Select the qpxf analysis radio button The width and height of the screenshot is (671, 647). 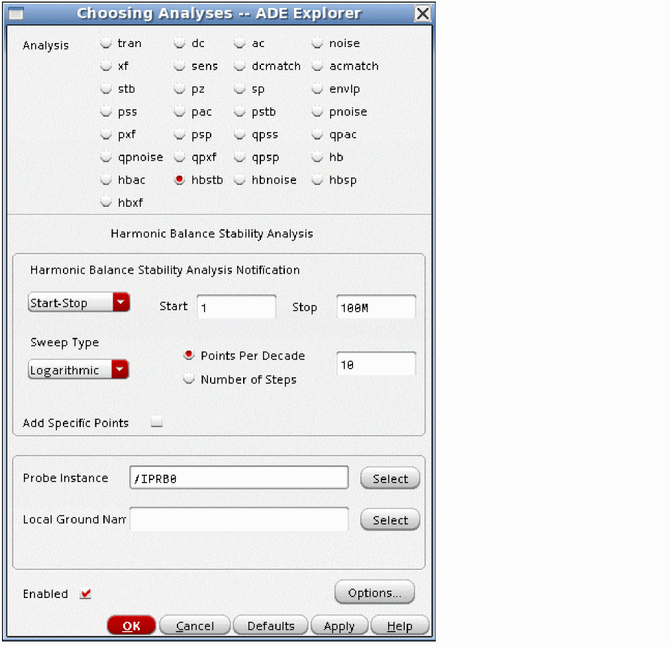(180, 157)
